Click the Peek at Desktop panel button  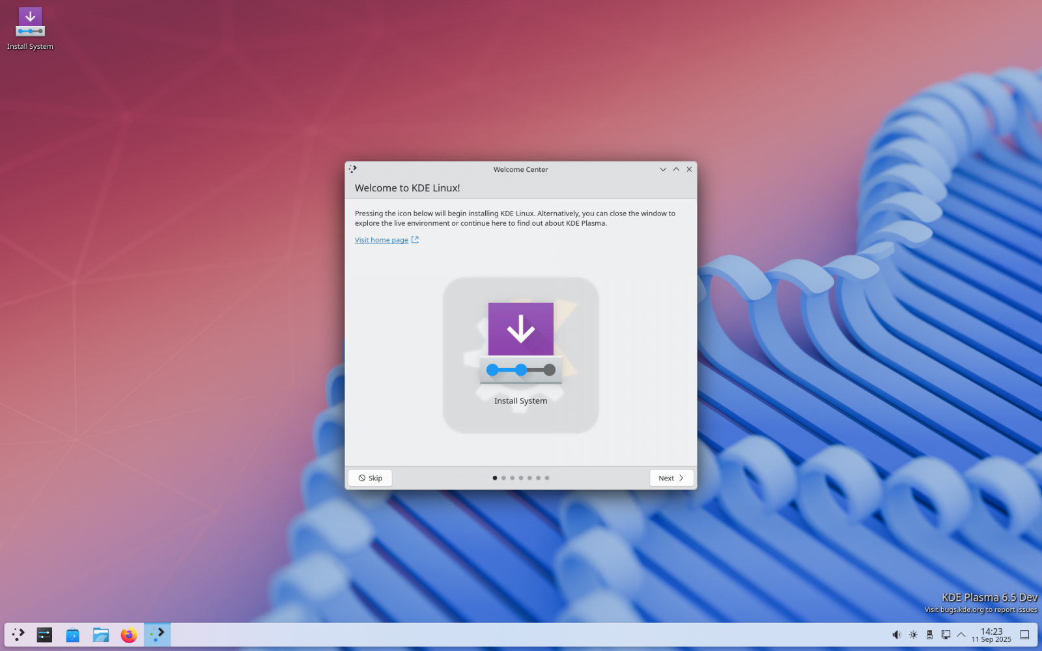tap(1024, 635)
